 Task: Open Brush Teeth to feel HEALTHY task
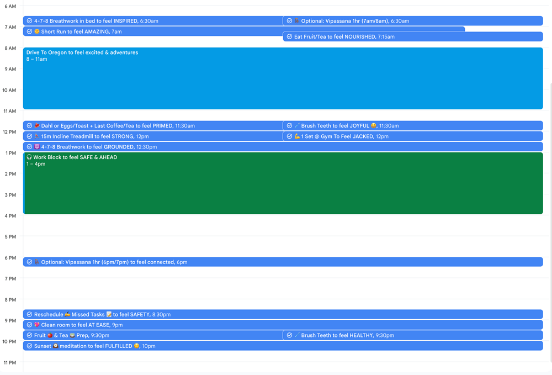point(412,335)
